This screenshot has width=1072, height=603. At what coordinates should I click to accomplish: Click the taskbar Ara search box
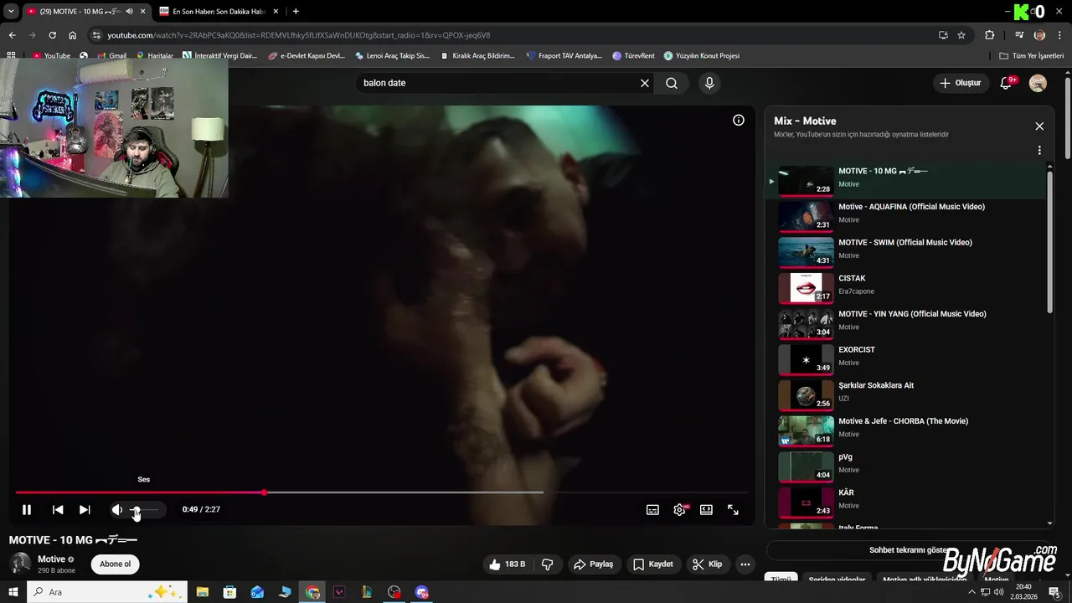tap(109, 592)
